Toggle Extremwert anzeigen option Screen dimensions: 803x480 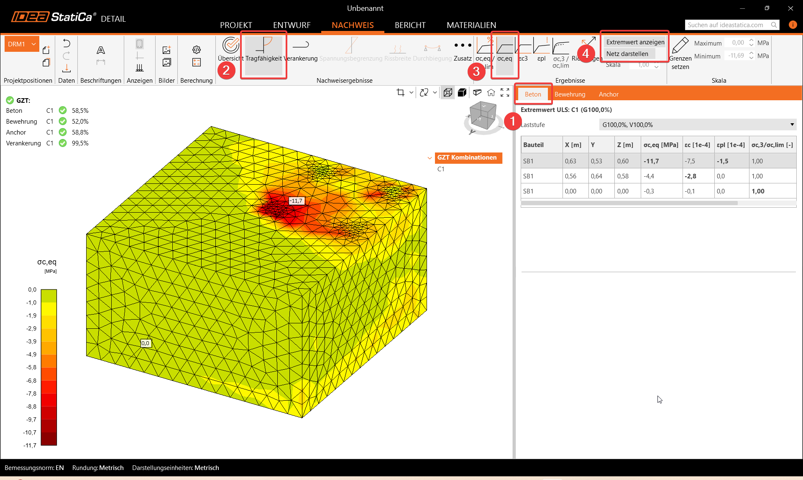635,42
